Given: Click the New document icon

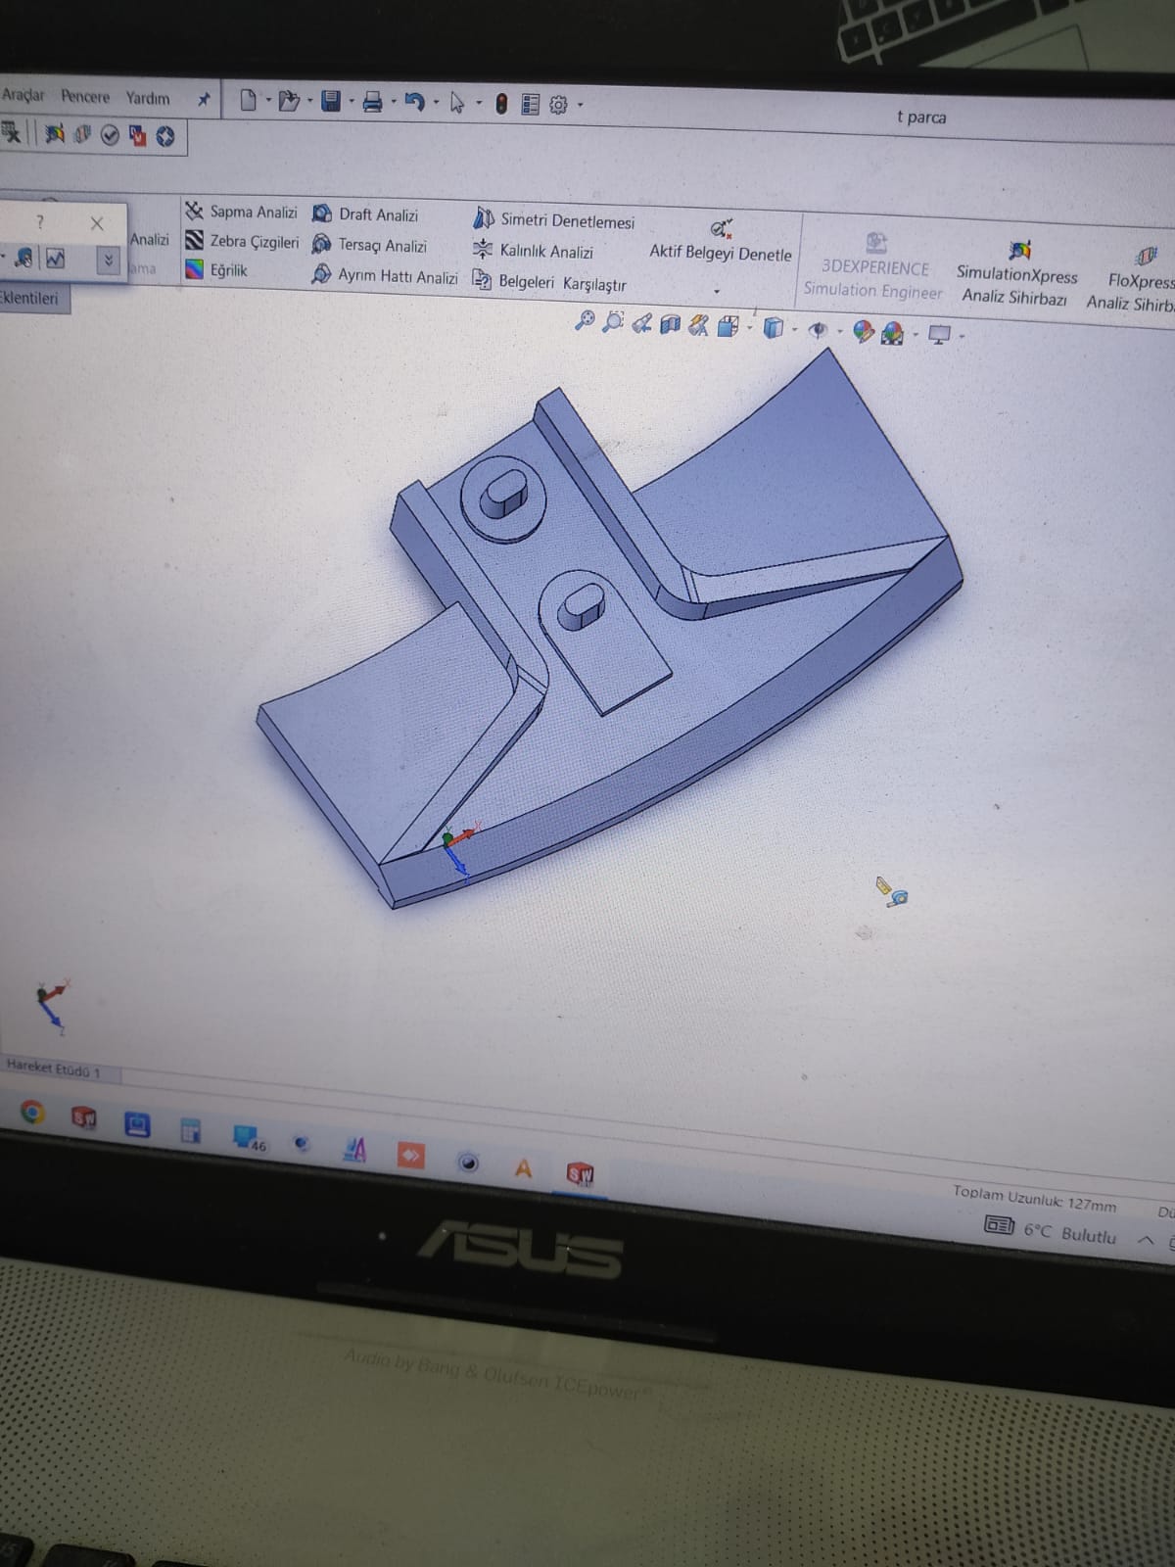Looking at the screenshot, I should point(248,100).
